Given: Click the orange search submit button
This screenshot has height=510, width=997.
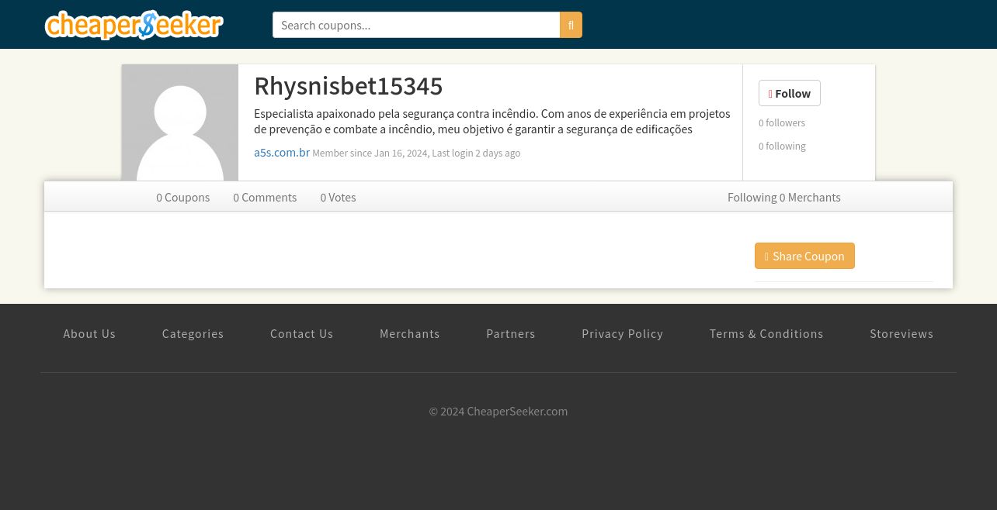Looking at the screenshot, I should coord(571,25).
